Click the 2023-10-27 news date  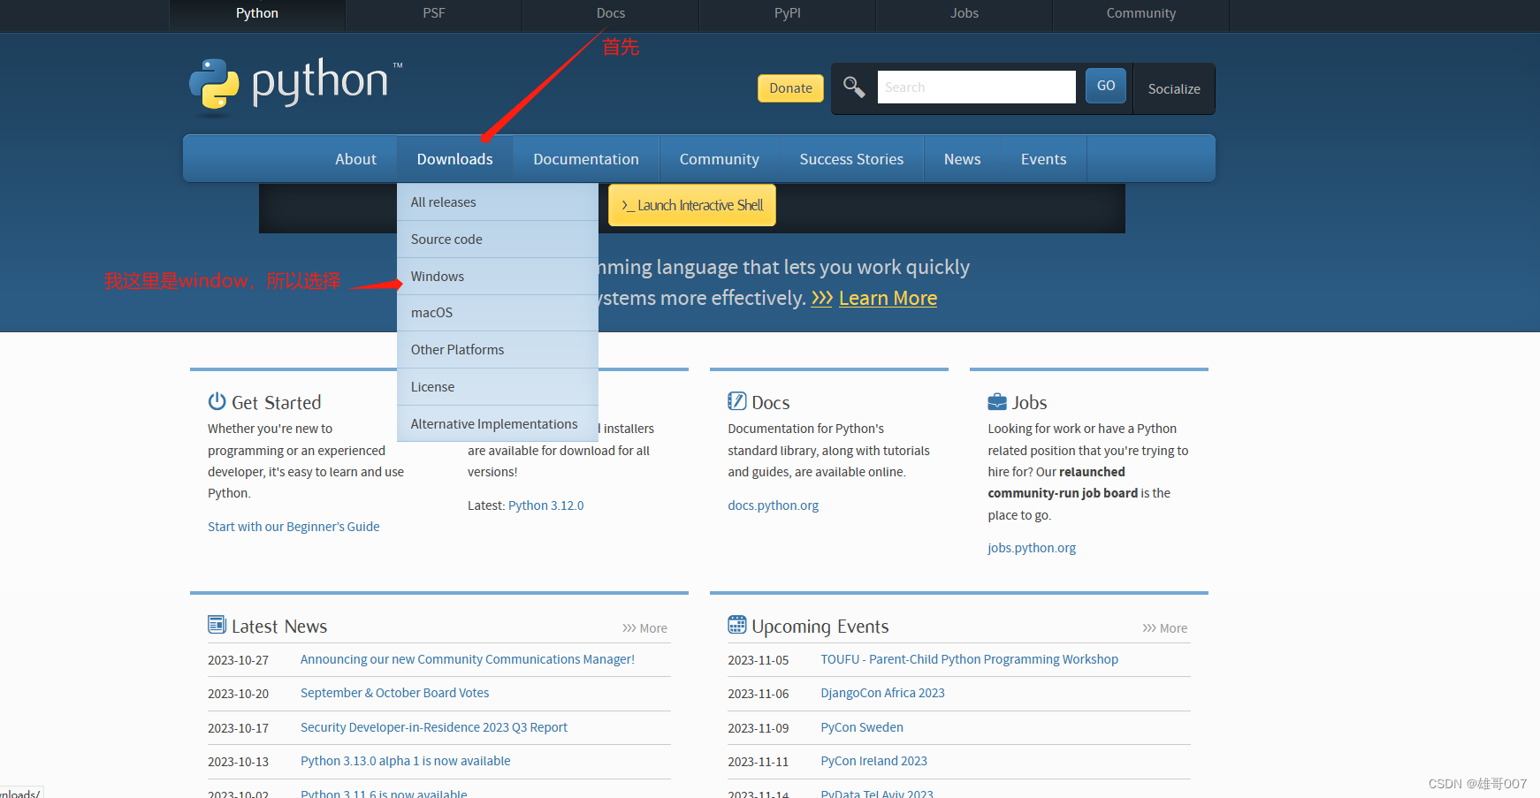(238, 660)
